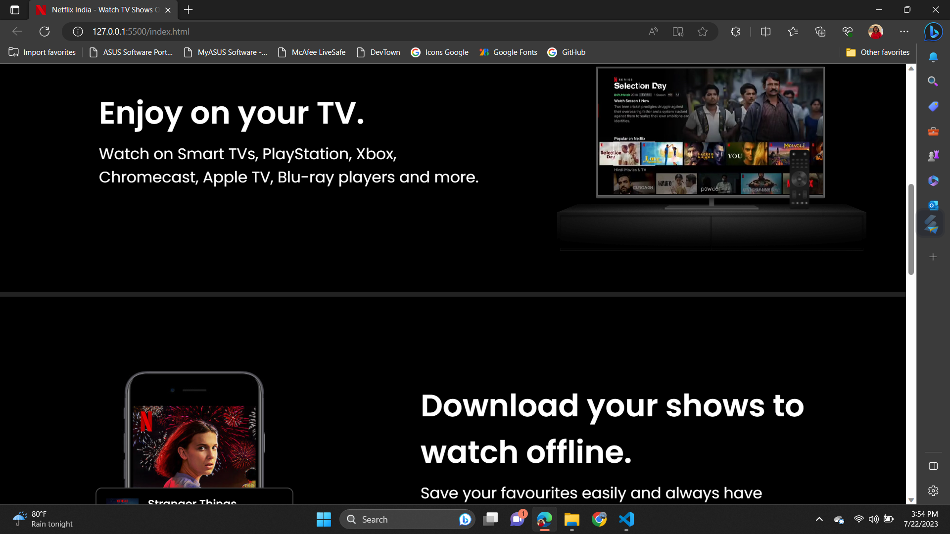
Task: Click the browser refresh icon
Action: (45, 32)
